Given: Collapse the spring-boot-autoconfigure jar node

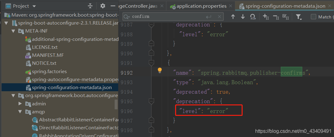Looking at the screenshot, I should [6, 23].
